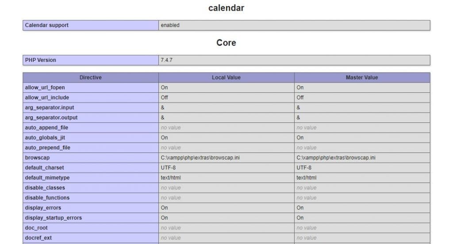Click the master "no value" for disable_functions
This screenshot has height=244, width=453.
coord(307,198)
